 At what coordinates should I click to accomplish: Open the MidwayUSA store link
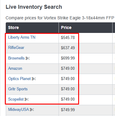click(18, 110)
